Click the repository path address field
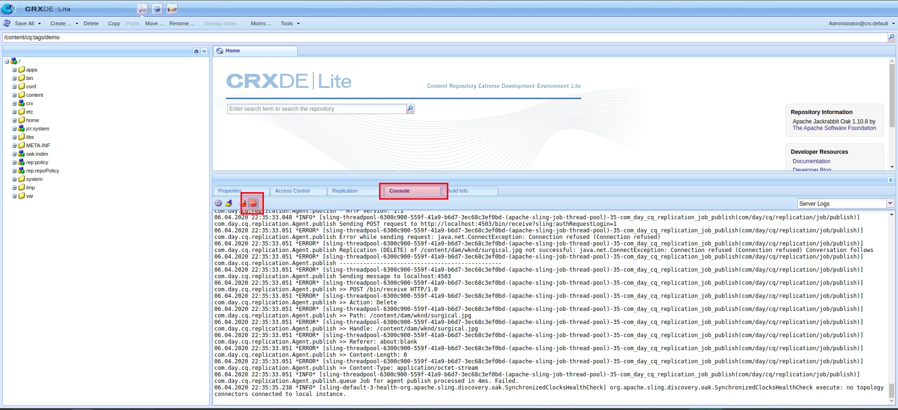This screenshot has width=898, height=410. (445, 37)
